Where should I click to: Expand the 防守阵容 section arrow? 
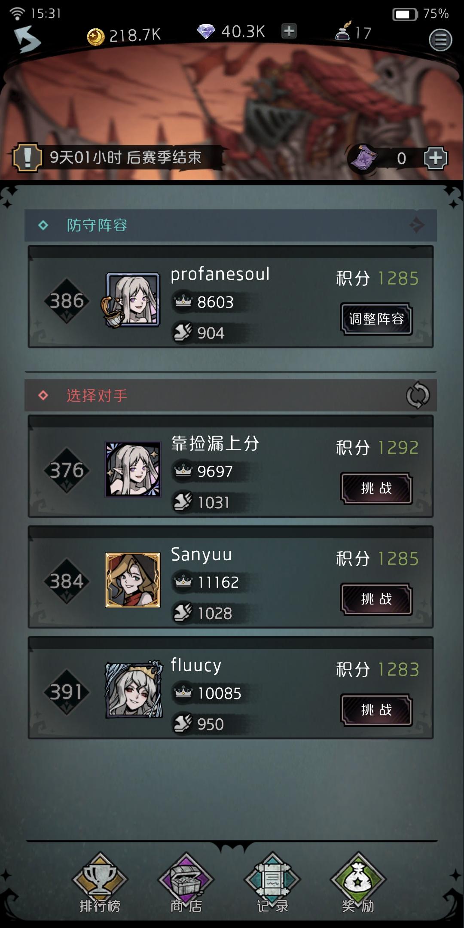coord(417,225)
